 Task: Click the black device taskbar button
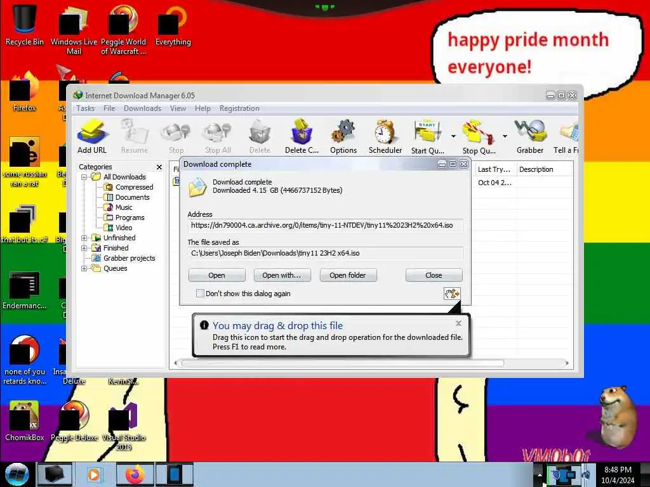tap(55, 474)
